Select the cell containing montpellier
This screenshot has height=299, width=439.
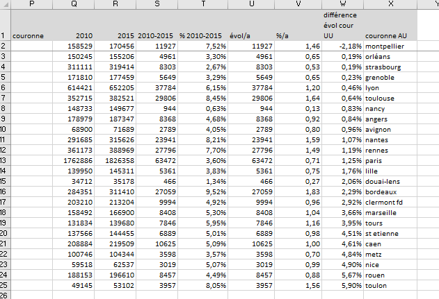click(x=390, y=46)
